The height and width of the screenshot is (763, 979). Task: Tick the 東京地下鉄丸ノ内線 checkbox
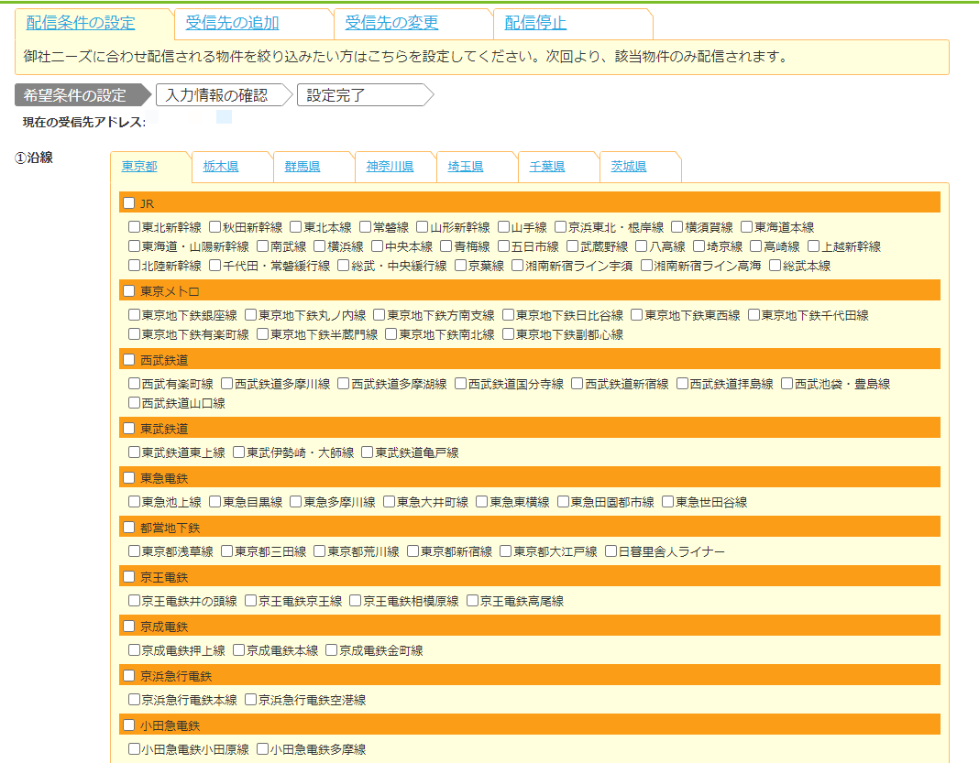251,314
